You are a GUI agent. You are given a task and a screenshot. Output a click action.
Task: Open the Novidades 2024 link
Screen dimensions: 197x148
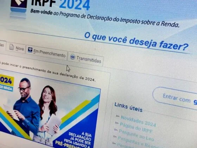[x=138, y=121]
